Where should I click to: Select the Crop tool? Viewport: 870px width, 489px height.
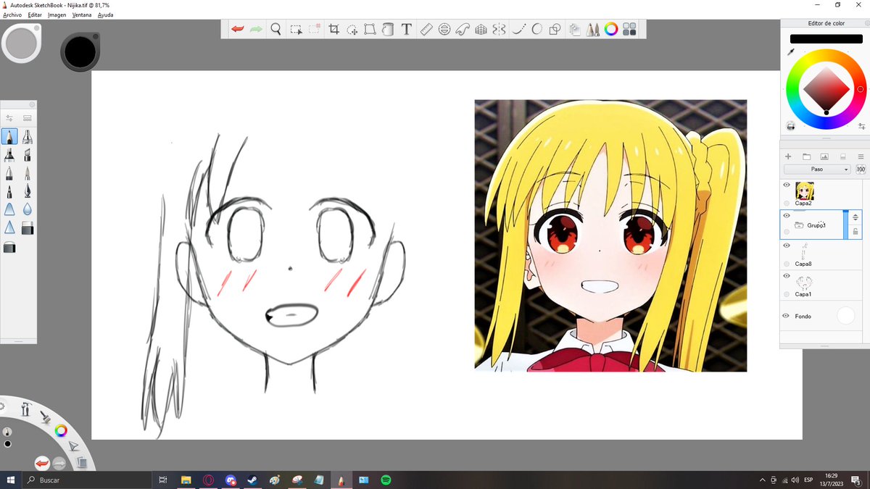coord(334,29)
